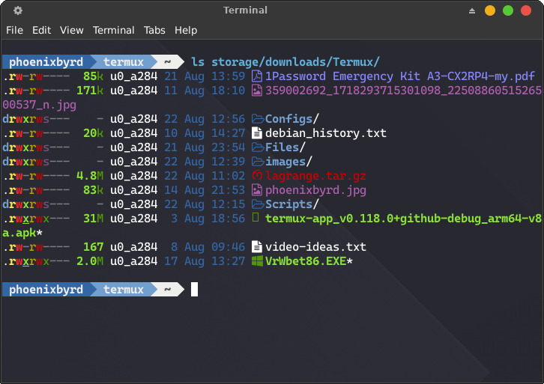Click the '09:46' timestamp

pyautogui.click(x=229, y=247)
